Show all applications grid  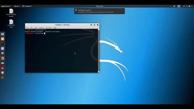coord(2,78)
